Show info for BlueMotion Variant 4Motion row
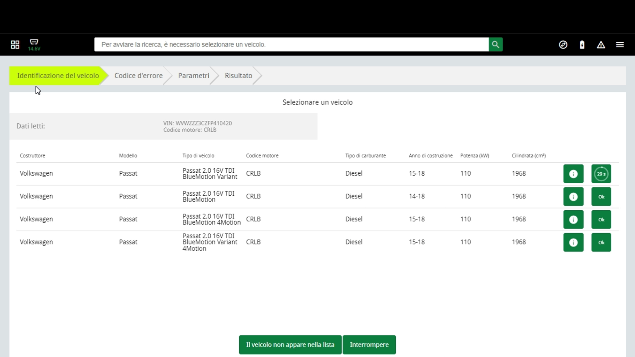Screen dimensions: 635x357 click(x=573, y=242)
